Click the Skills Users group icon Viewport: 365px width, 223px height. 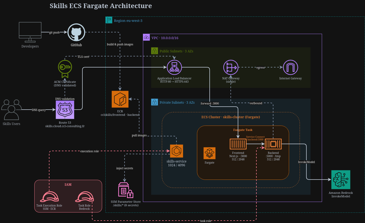coord(11,110)
